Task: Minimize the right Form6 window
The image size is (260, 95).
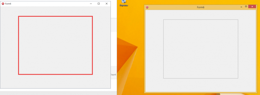Action: click(241, 7)
